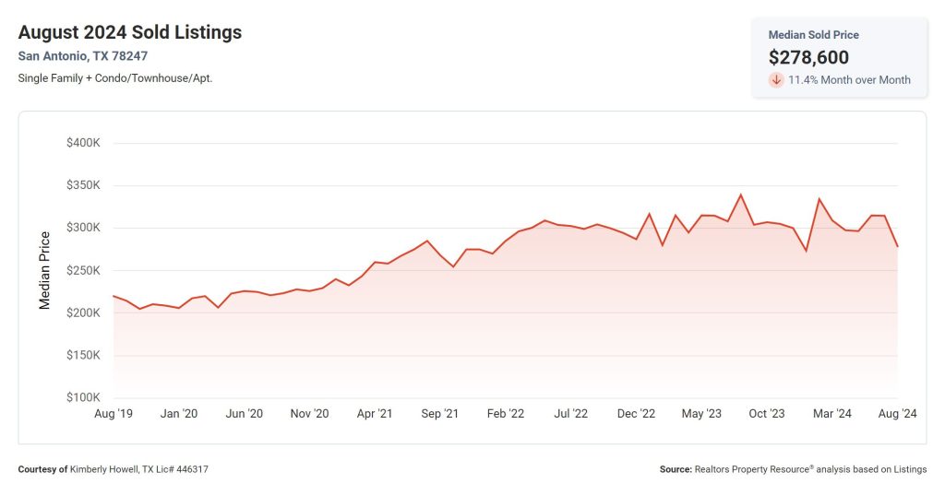The width and height of the screenshot is (945, 495).
Task: Select the Nov '20 x-axis label
Action: tap(309, 414)
